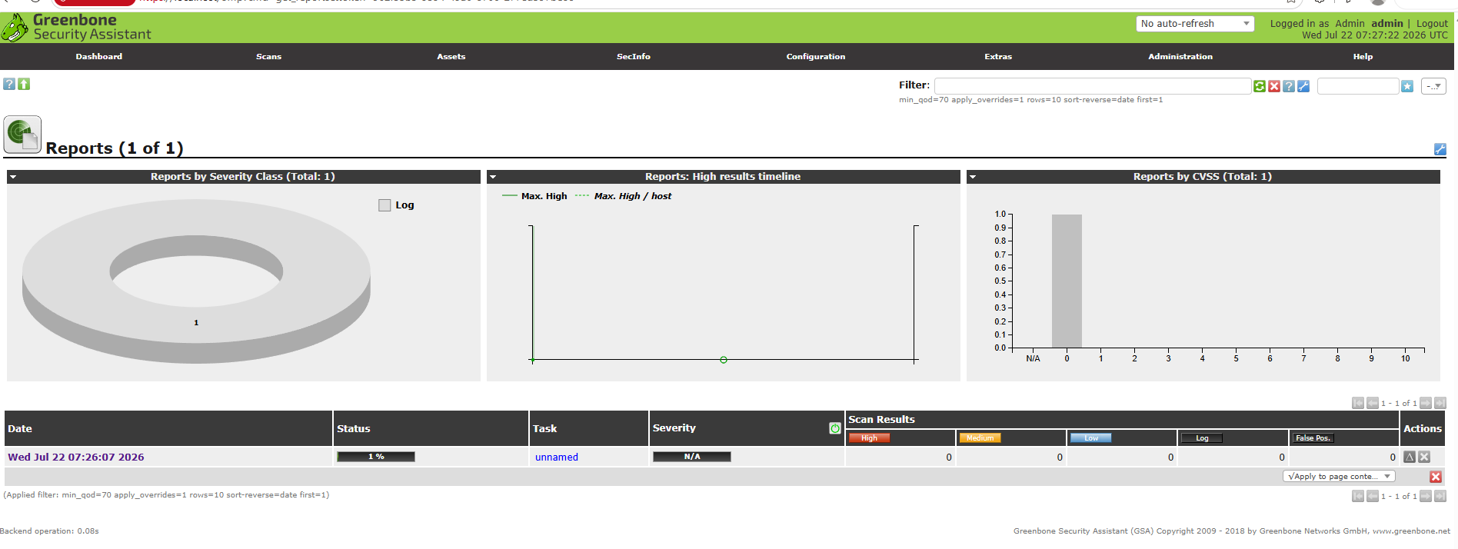Viewport: 1458px width, 549px height.
Task: Reset filter using red X icon beside filter box
Action: pos(1274,86)
